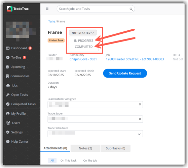
Task: Click Send Update Request button
Action: point(125,73)
